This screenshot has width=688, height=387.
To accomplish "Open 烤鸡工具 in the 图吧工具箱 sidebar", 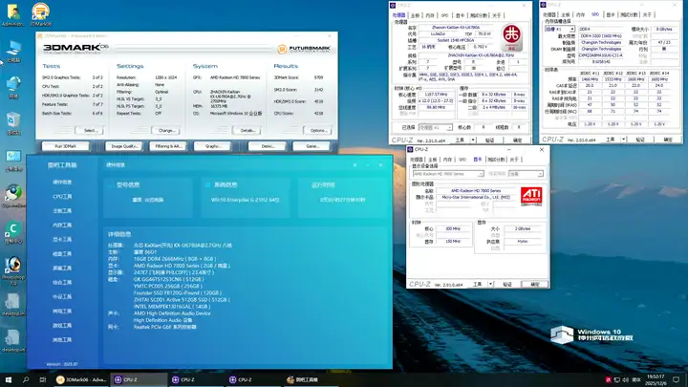I will point(62,312).
